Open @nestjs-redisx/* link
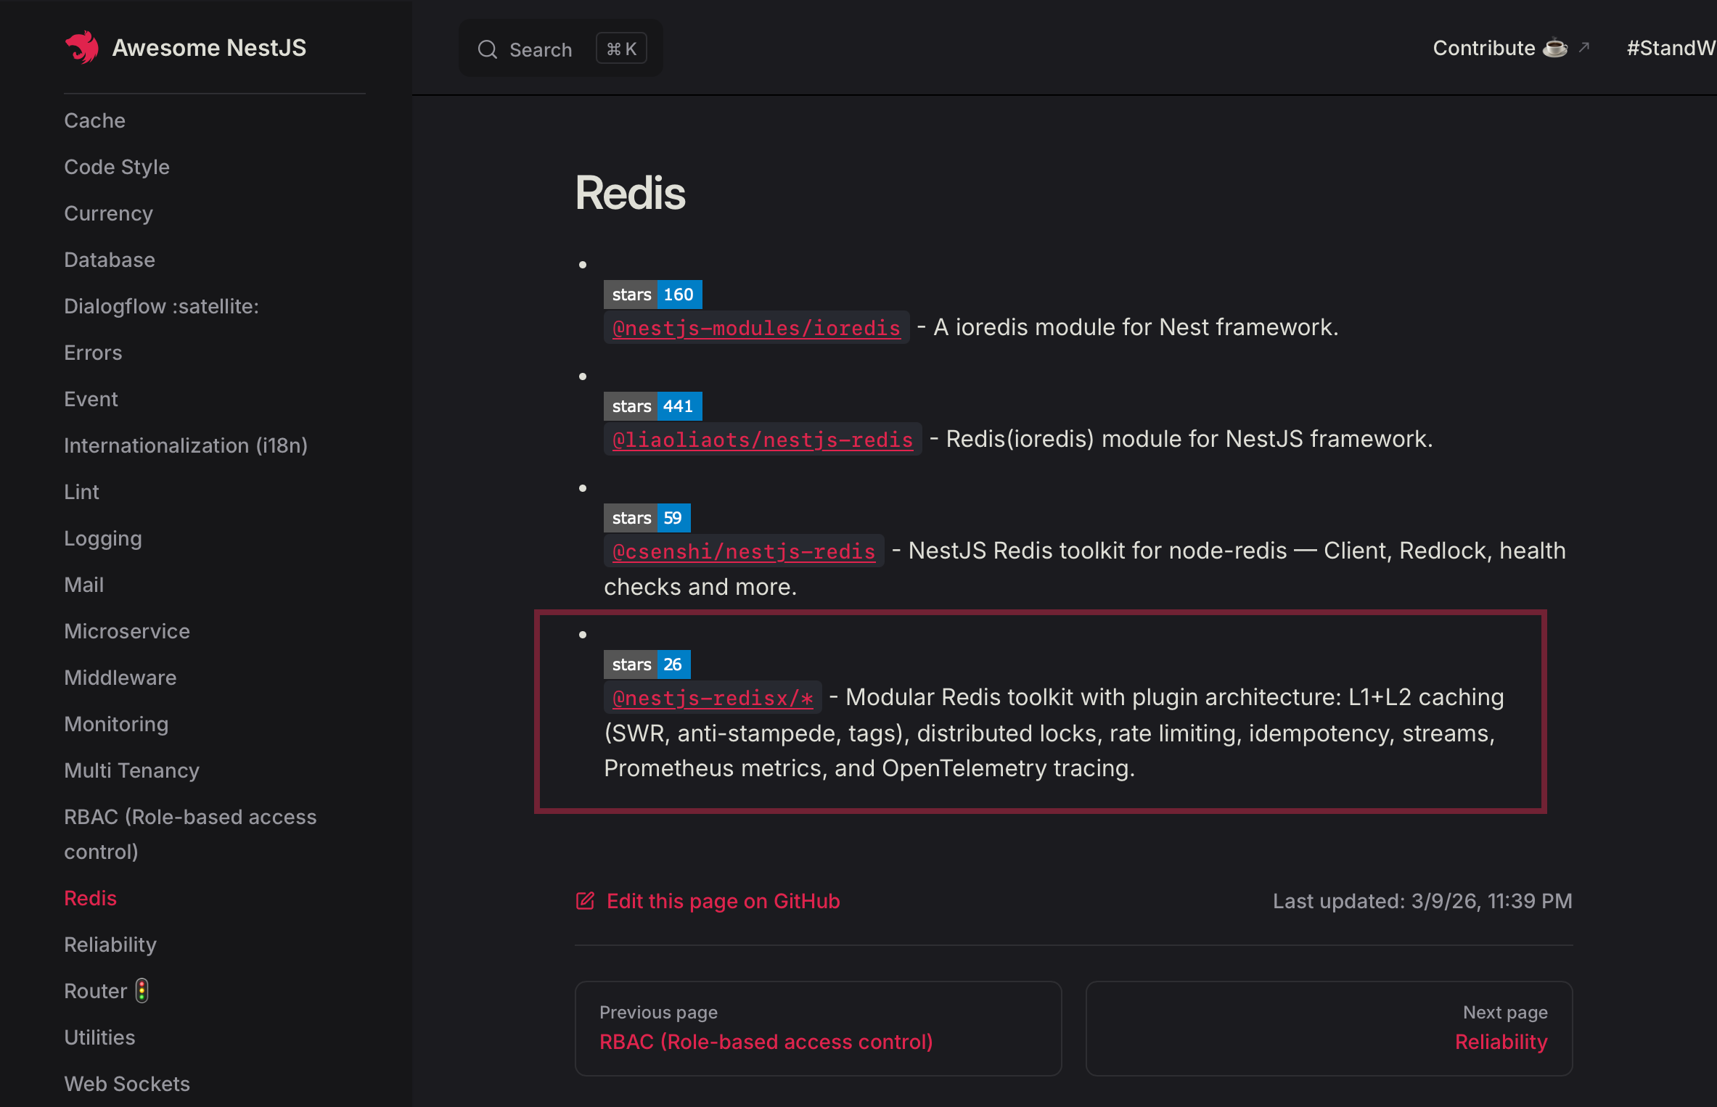 tap(713, 698)
